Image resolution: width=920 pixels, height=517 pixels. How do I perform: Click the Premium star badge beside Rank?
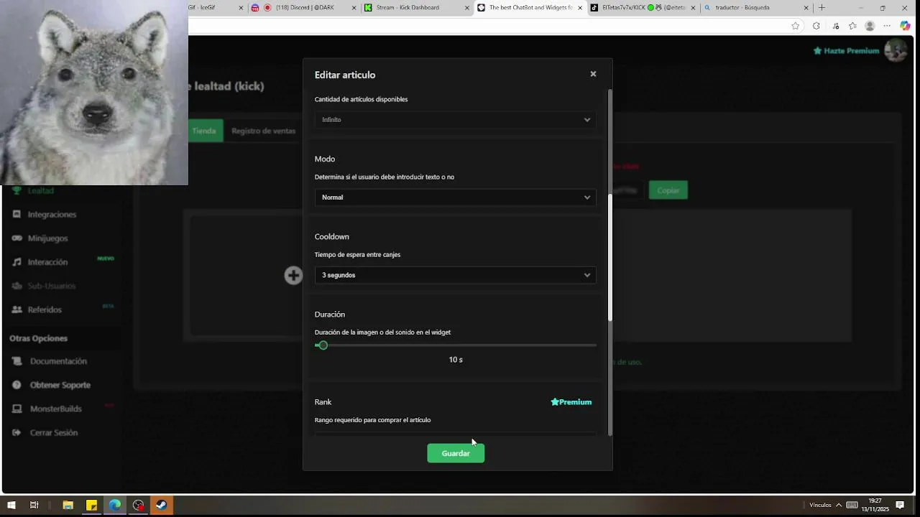[571, 402]
